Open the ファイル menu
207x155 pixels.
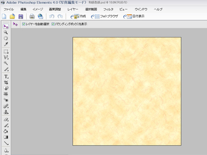[x=9, y=9]
